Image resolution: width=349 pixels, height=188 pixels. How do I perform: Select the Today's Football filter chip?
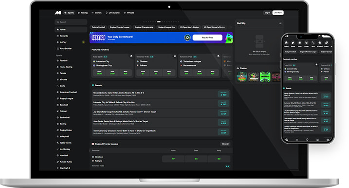(x=98, y=27)
